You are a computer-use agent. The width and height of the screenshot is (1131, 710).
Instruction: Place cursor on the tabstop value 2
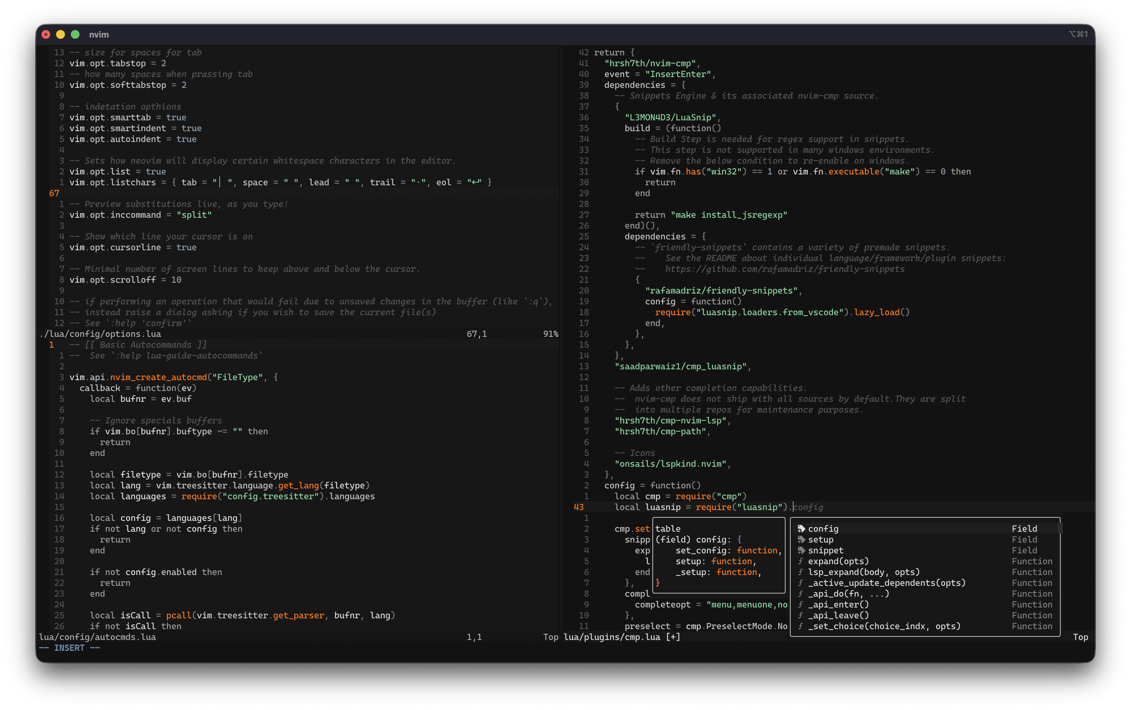[x=163, y=63]
